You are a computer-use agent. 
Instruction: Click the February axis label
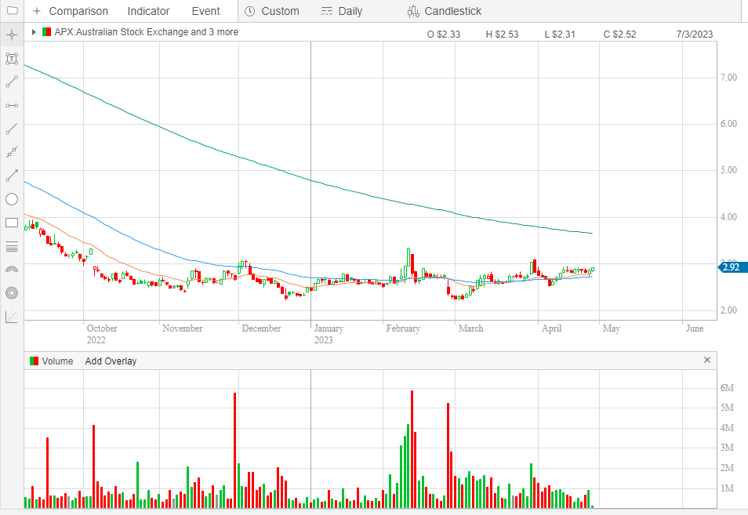[403, 328]
